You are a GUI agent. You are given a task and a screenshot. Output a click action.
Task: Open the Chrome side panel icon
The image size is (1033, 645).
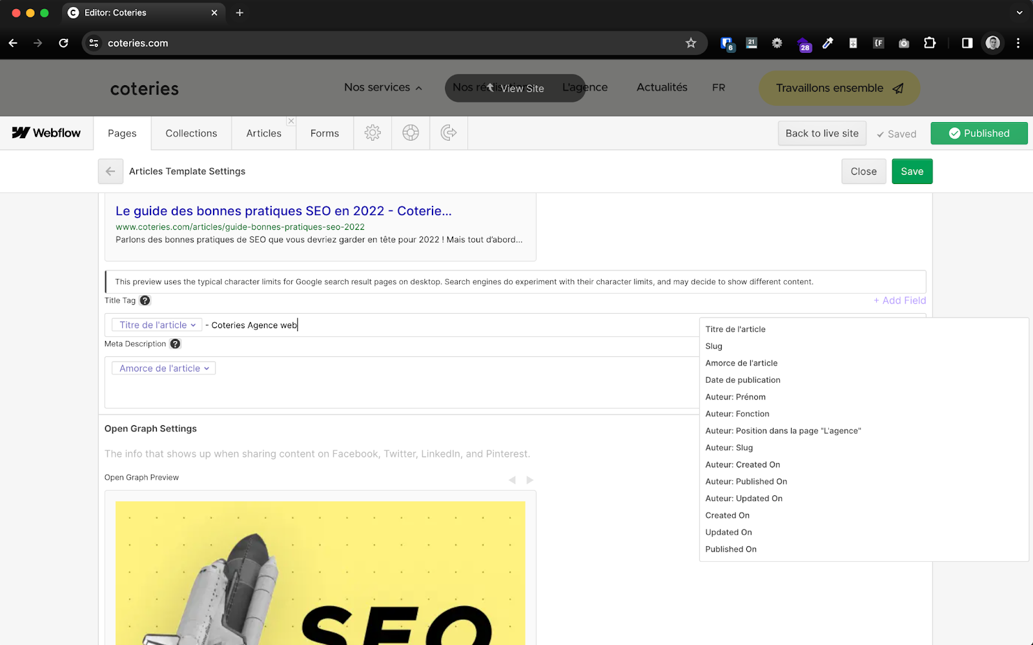967,43
